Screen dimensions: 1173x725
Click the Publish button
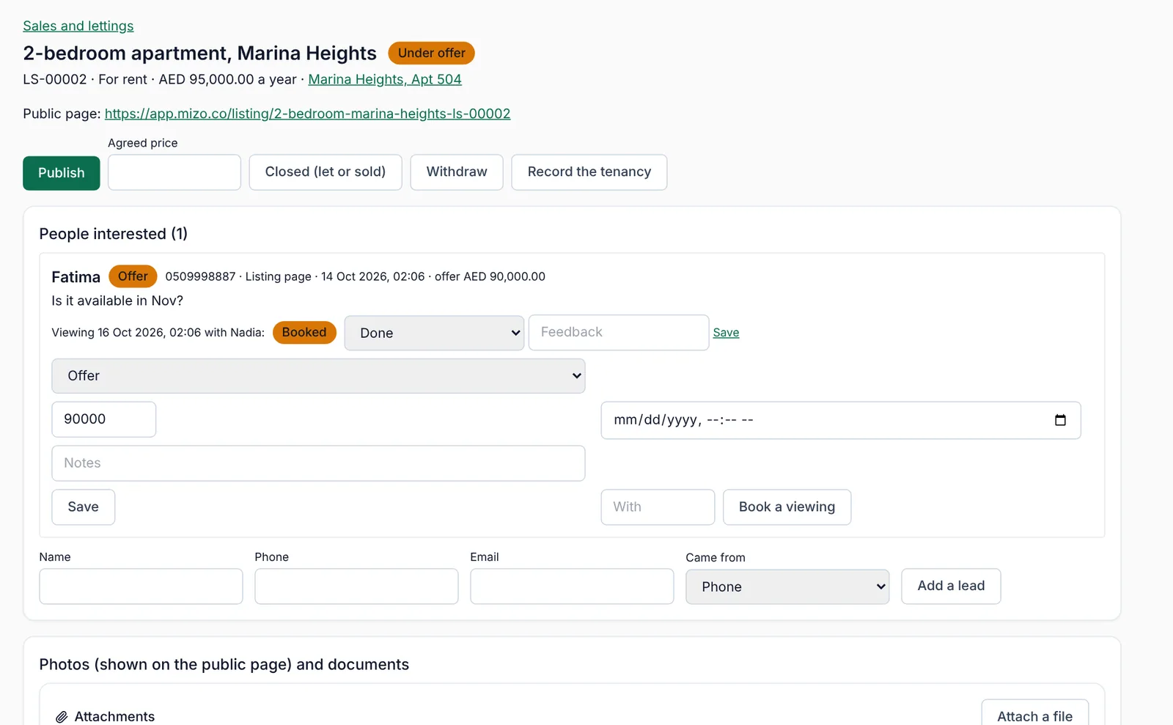click(62, 173)
